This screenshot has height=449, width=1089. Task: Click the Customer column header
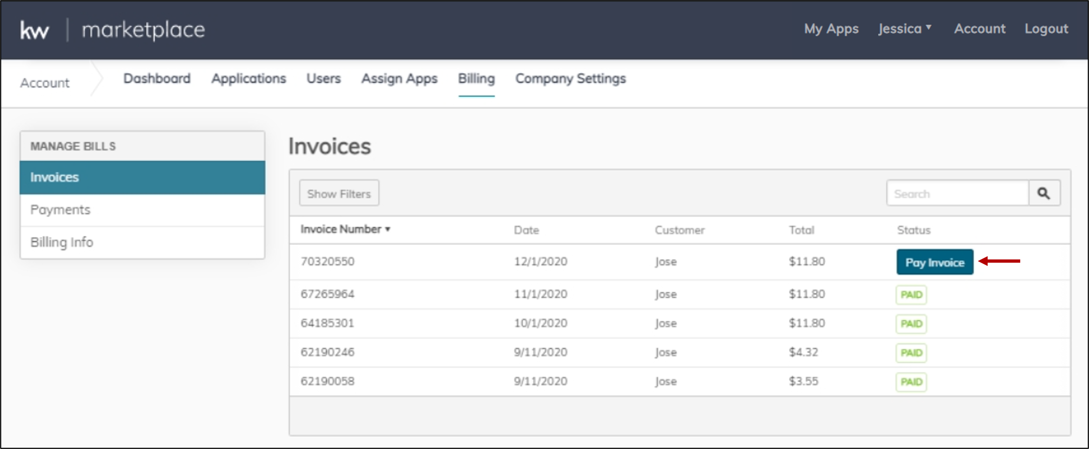point(680,230)
